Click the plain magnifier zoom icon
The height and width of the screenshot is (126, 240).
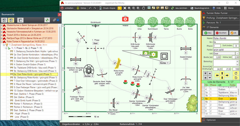[x=129, y=8]
